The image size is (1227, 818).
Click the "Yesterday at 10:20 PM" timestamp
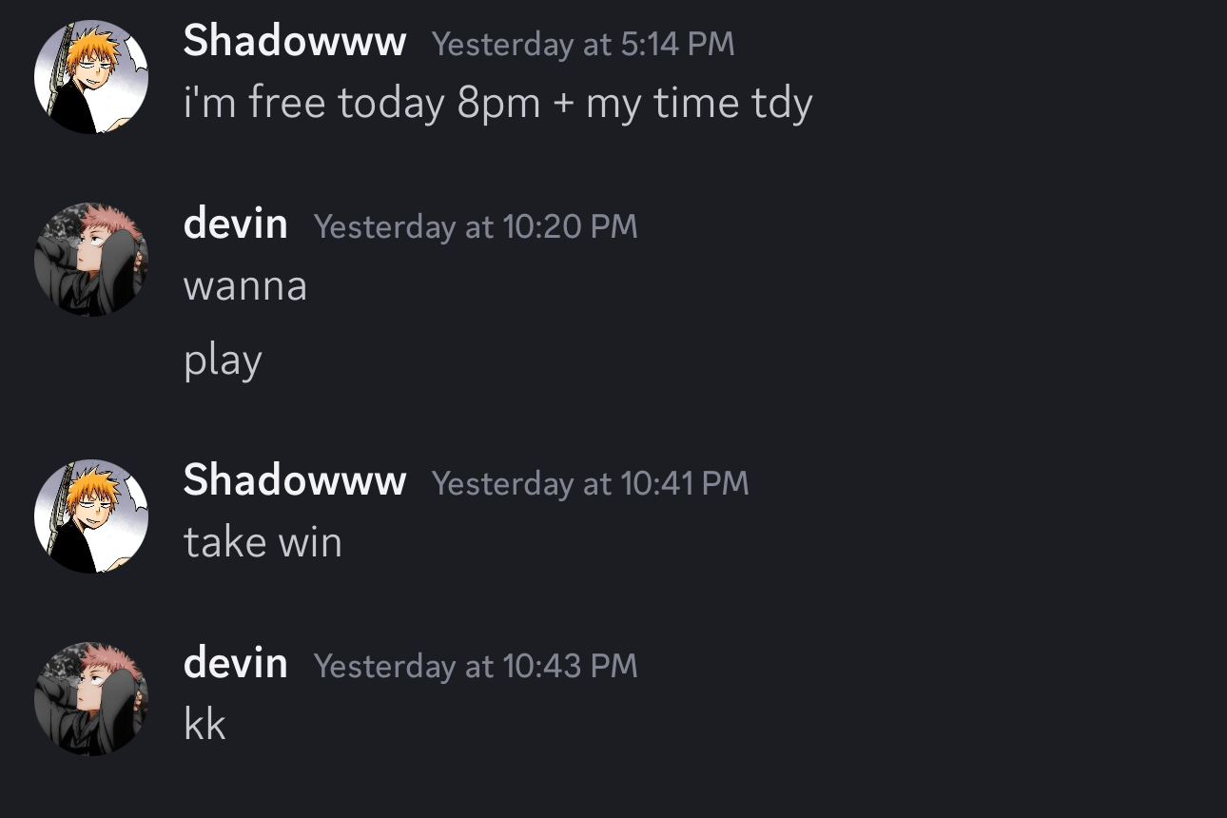click(476, 227)
